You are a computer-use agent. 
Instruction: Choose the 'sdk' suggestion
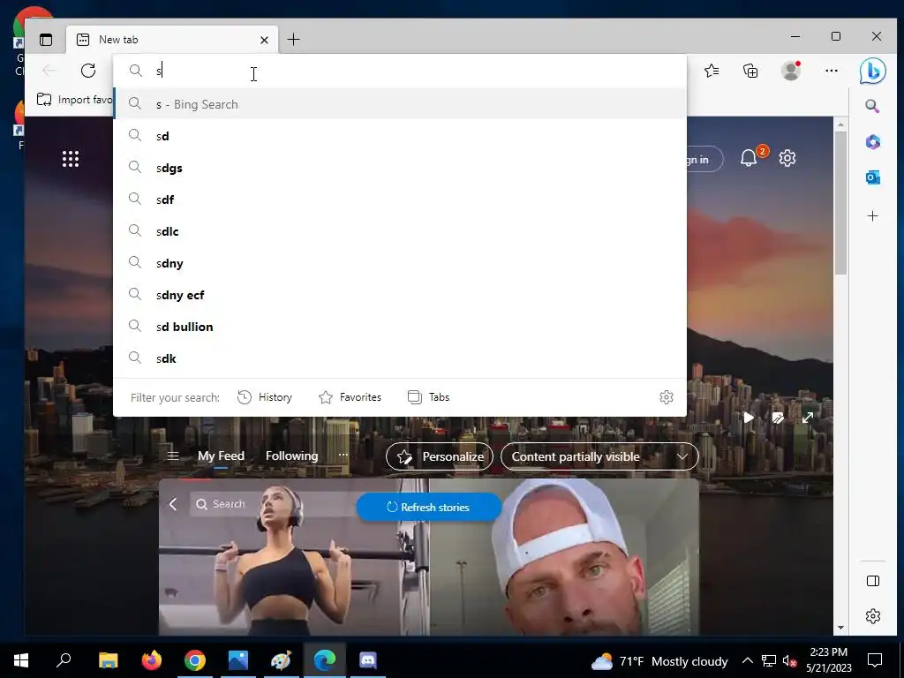[400, 358]
